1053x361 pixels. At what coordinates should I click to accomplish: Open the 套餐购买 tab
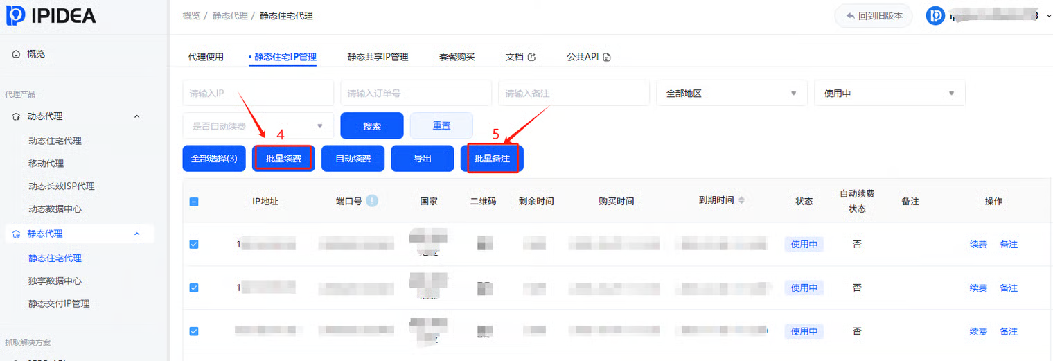point(457,57)
